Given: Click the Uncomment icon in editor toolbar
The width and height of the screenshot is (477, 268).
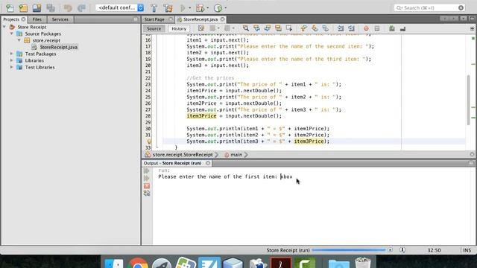Looking at the screenshot, I should (x=402, y=28).
